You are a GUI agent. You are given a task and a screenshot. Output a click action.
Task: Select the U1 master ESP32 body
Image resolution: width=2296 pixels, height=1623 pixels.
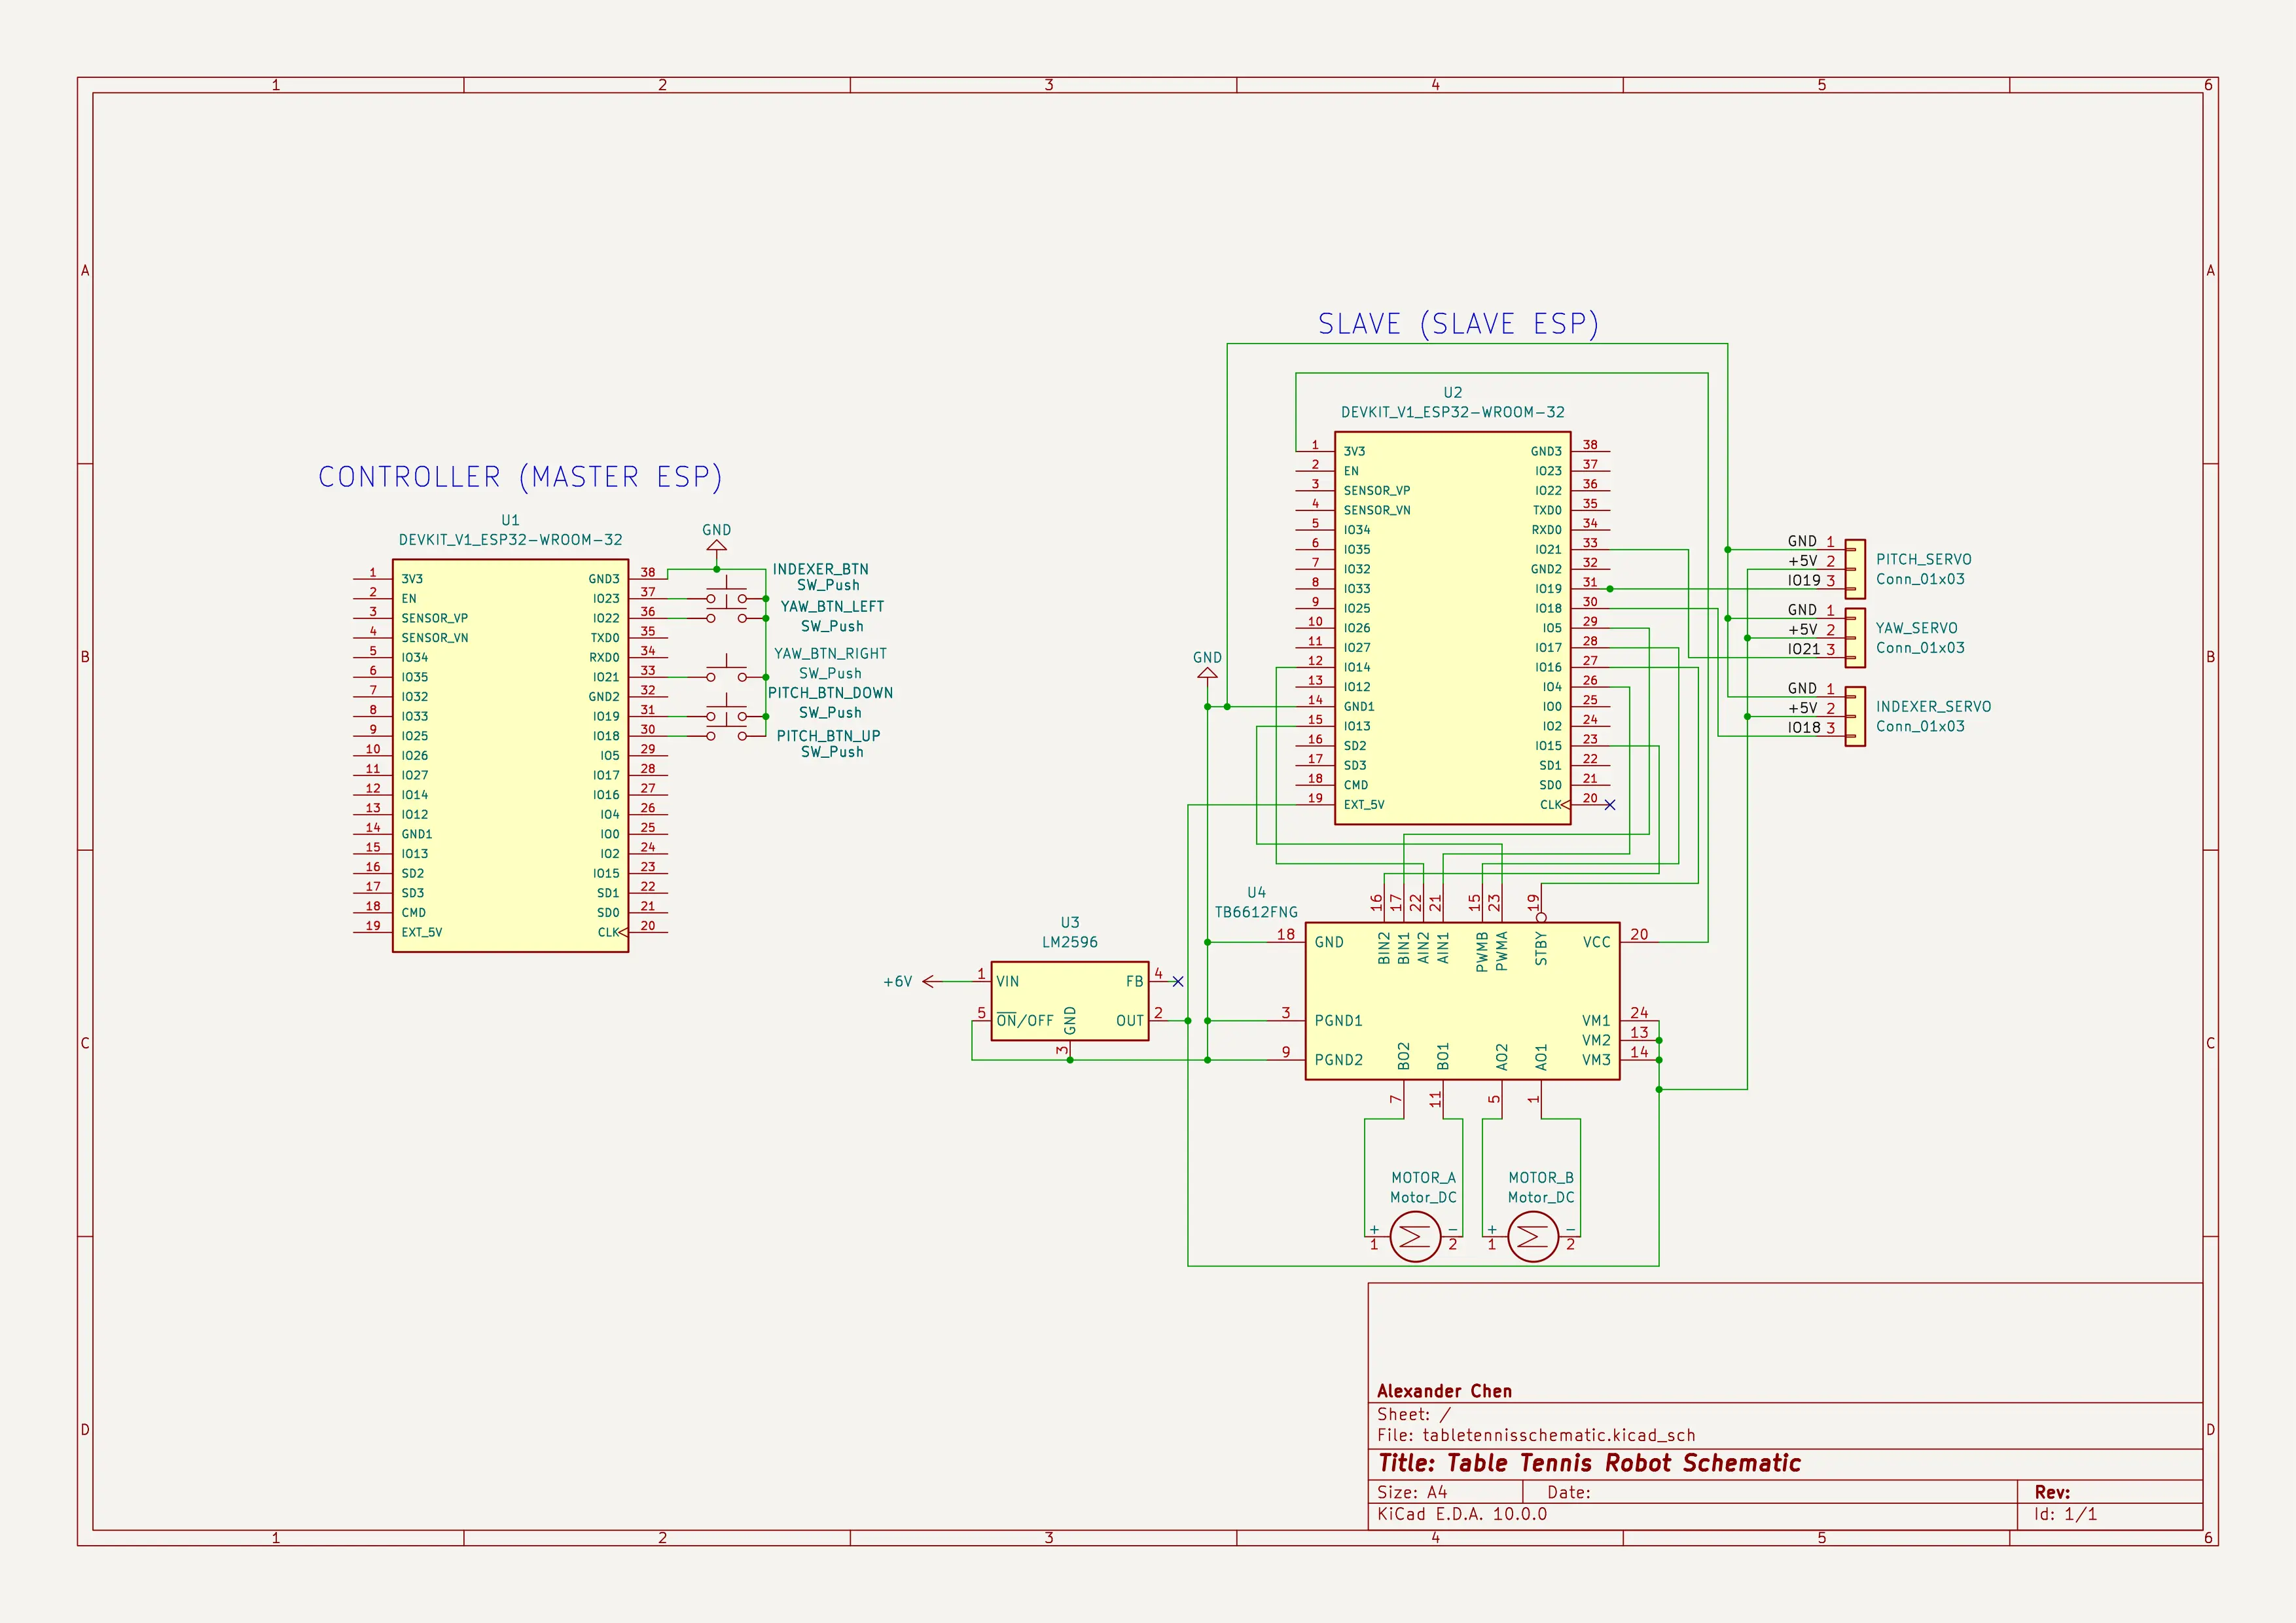click(510, 755)
